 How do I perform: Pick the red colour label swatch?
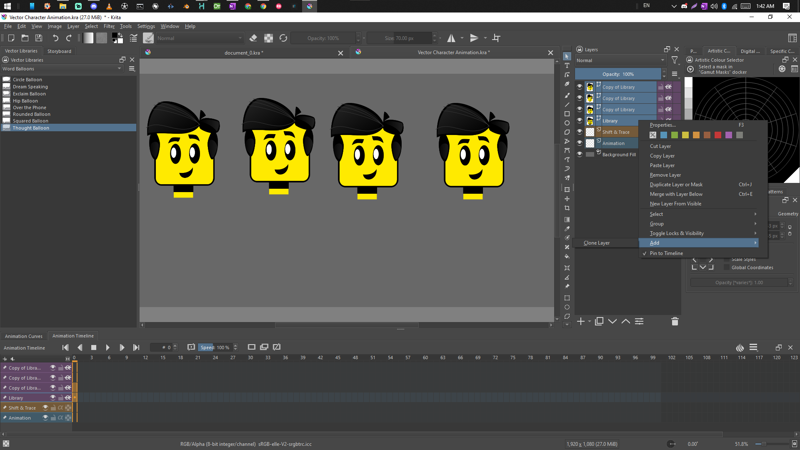[x=718, y=135]
